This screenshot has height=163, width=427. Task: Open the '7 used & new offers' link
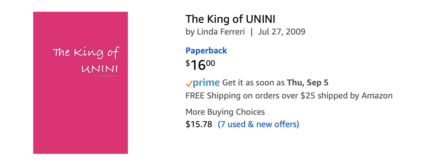point(258,124)
